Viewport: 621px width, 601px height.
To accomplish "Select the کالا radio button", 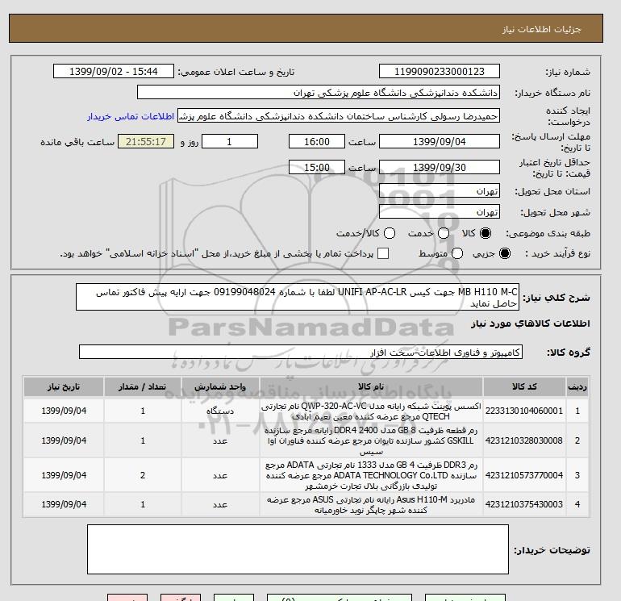I will (486, 233).
